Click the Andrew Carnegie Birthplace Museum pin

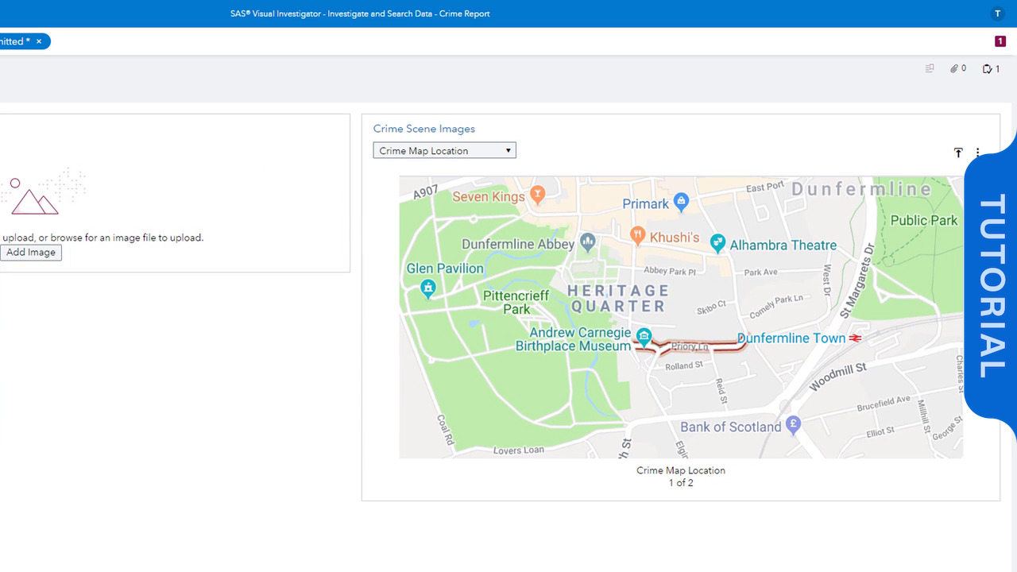pyautogui.click(x=644, y=337)
